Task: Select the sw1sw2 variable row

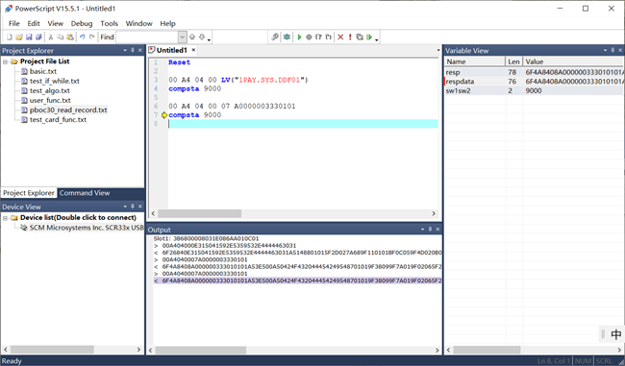Action: [534, 91]
